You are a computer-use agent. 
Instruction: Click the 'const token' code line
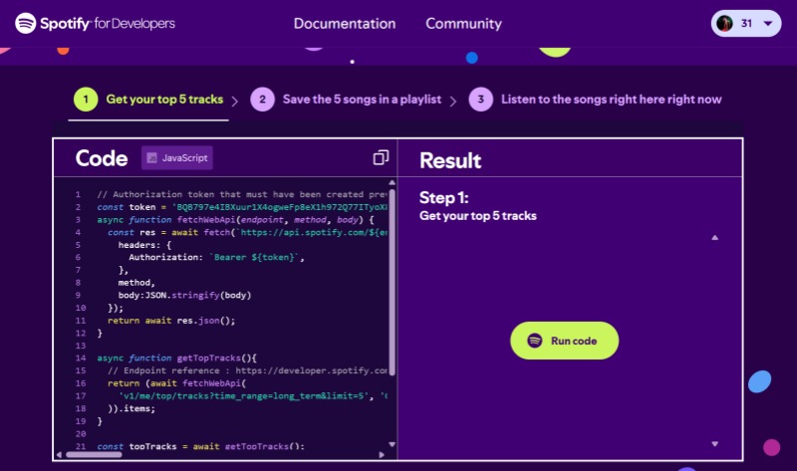(242, 207)
